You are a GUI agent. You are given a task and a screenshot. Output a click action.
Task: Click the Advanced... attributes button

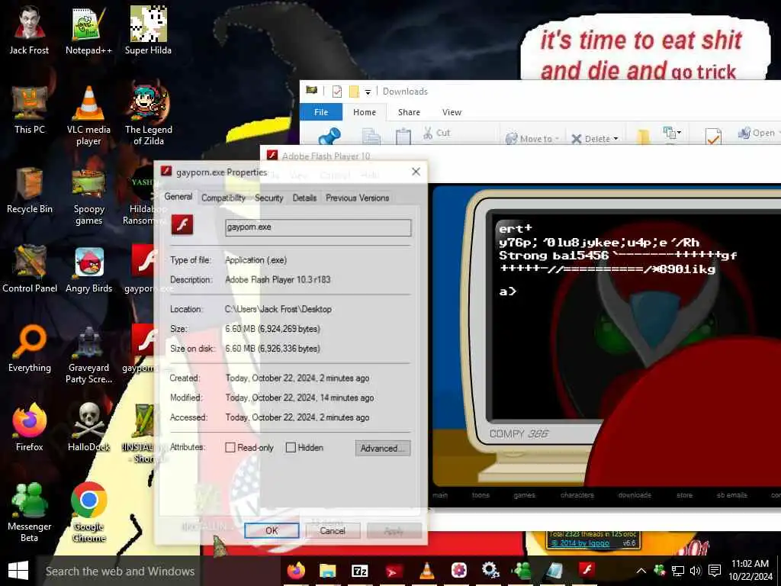pos(383,448)
